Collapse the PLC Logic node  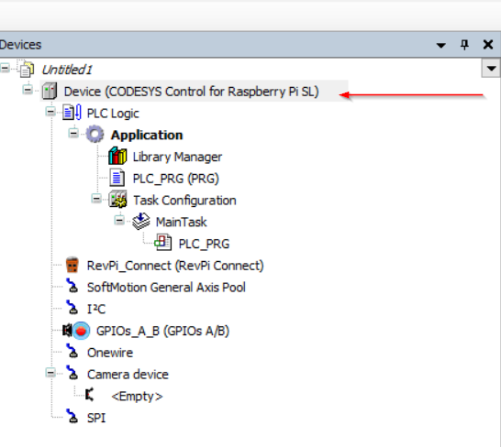(x=50, y=112)
